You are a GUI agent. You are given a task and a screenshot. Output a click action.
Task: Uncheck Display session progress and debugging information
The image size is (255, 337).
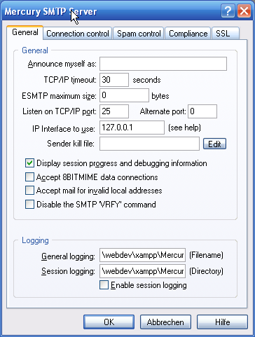point(29,163)
